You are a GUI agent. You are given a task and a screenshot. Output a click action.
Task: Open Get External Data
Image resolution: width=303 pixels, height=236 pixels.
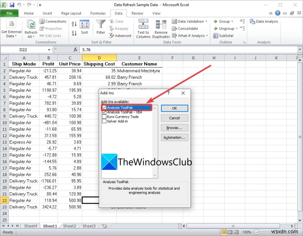pyautogui.click(x=11, y=29)
